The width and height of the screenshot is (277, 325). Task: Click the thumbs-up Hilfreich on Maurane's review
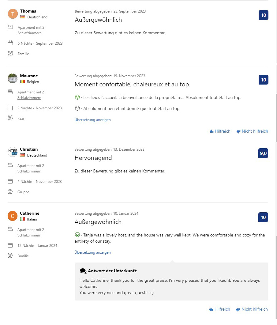click(x=220, y=131)
